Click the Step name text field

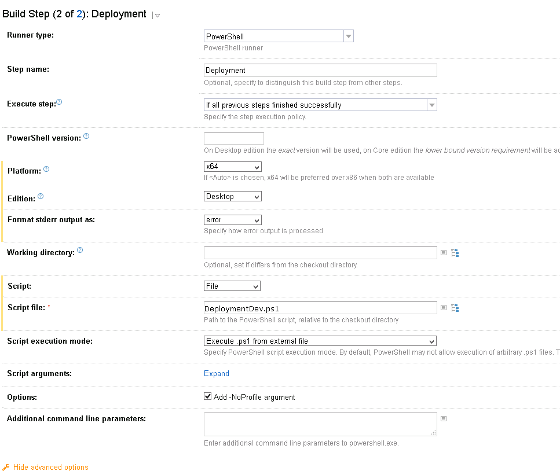(x=320, y=71)
